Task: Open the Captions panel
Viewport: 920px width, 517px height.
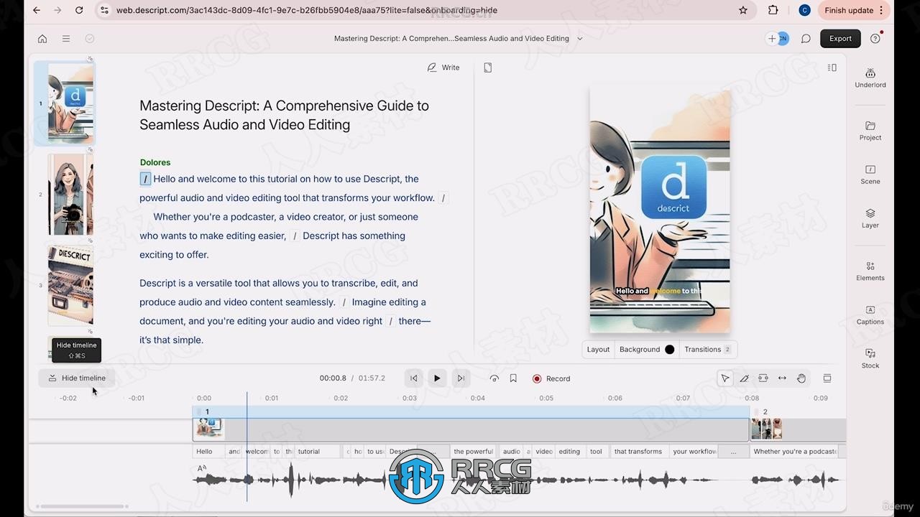Action: (870, 315)
